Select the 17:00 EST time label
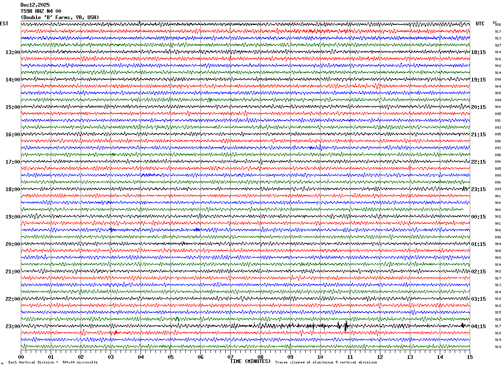Image resolution: width=503 pixels, height=368 pixels. pos(12,162)
